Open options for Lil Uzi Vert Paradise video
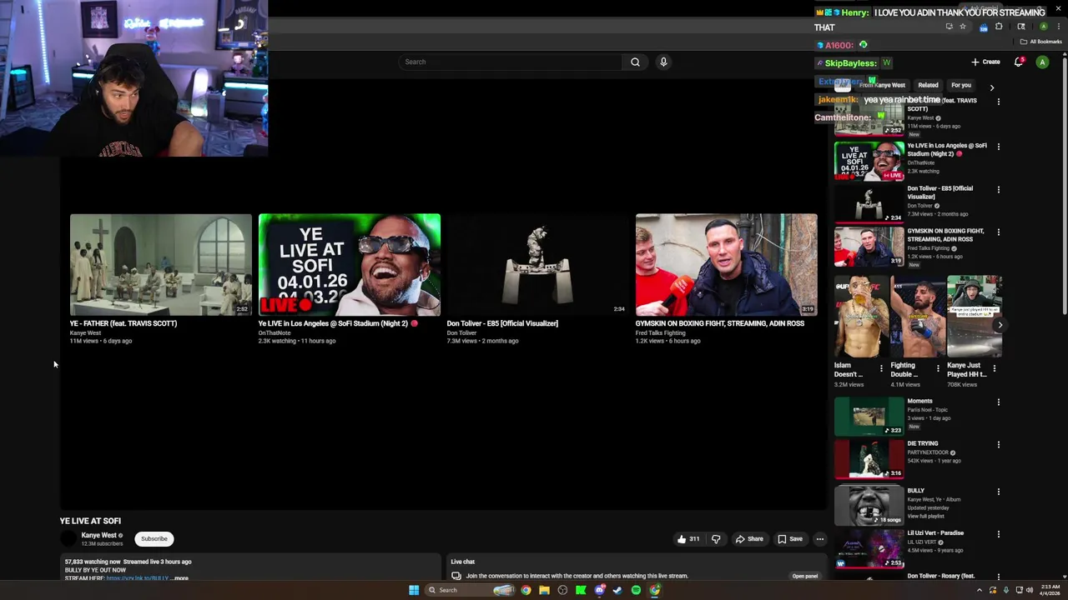Image resolution: width=1068 pixels, height=600 pixels. click(998, 534)
